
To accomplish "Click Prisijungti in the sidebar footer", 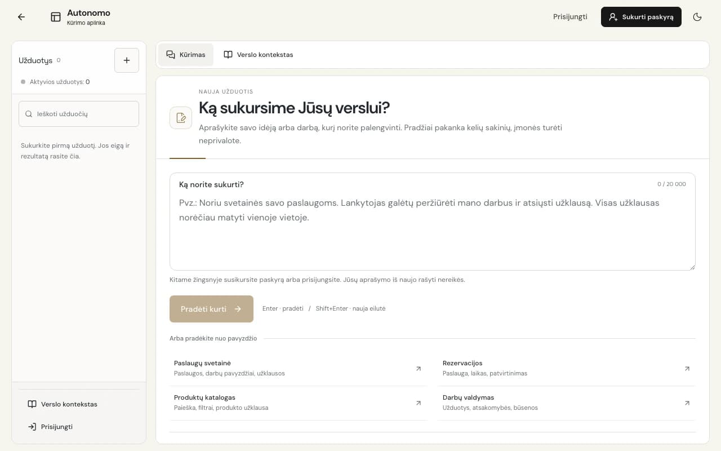I will pos(79,427).
